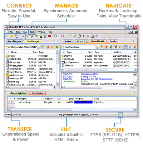143x147 pixels.
Task: Open the Window menu
Action: click(x=41, y=32)
